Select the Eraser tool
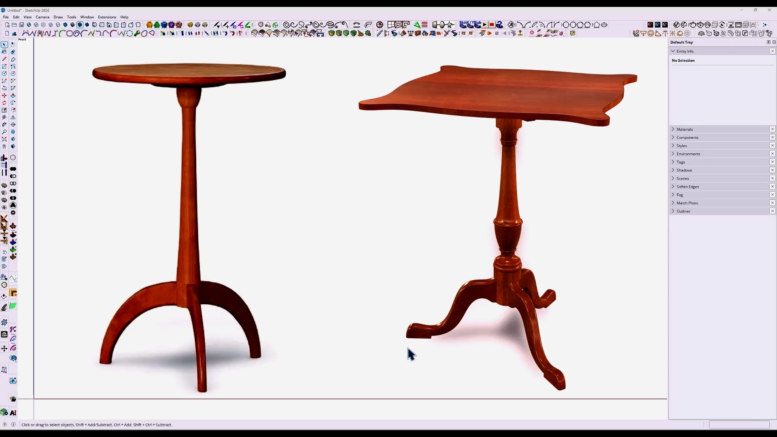 pyautogui.click(x=13, y=52)
